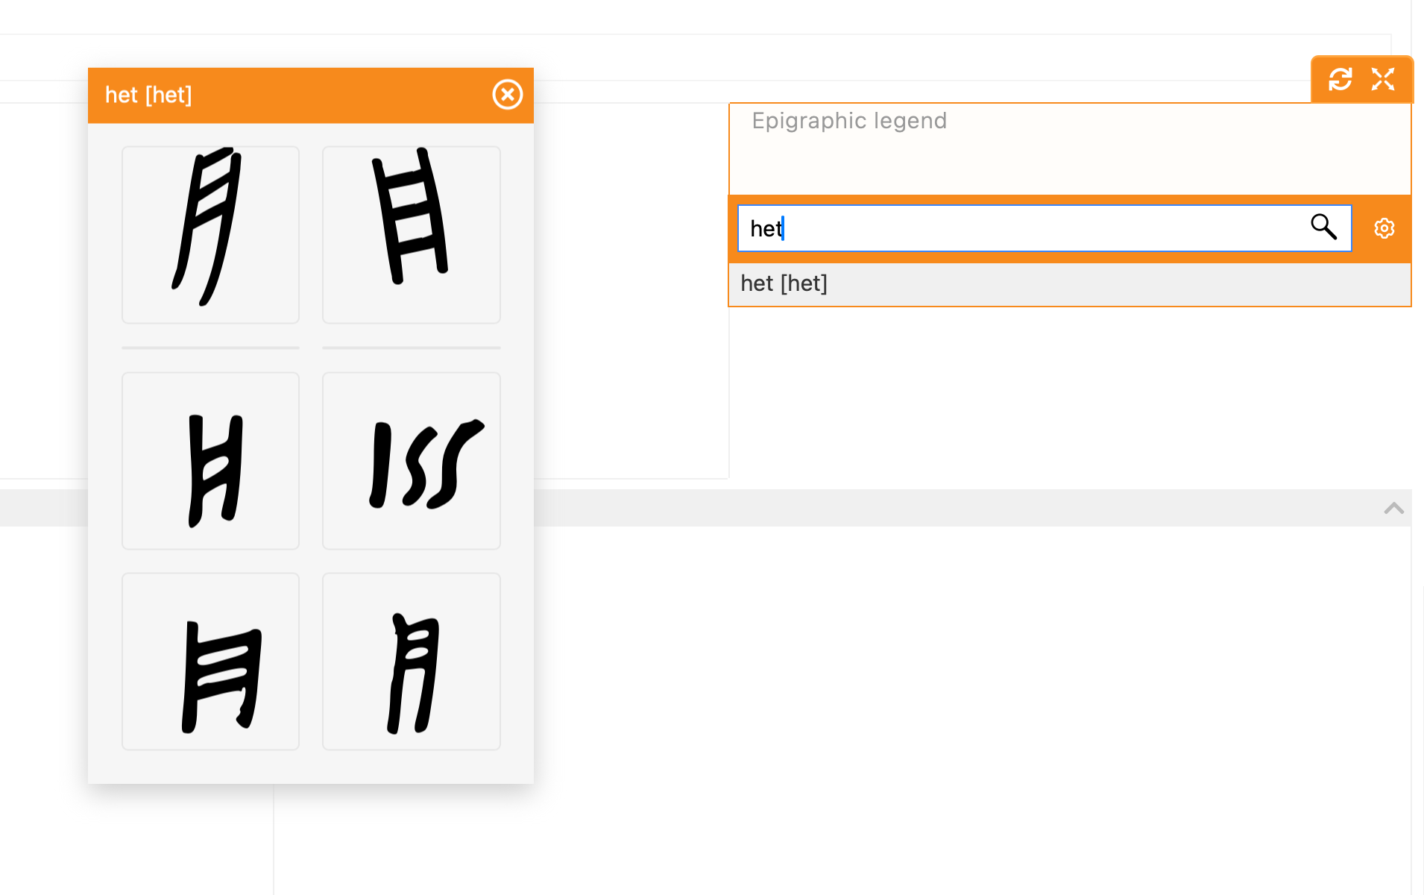The width and height of the screenshot is (1424, 895).
Task: Pick the ladder-shaped het glyph with three rungs
Action: tap(411, 235)
